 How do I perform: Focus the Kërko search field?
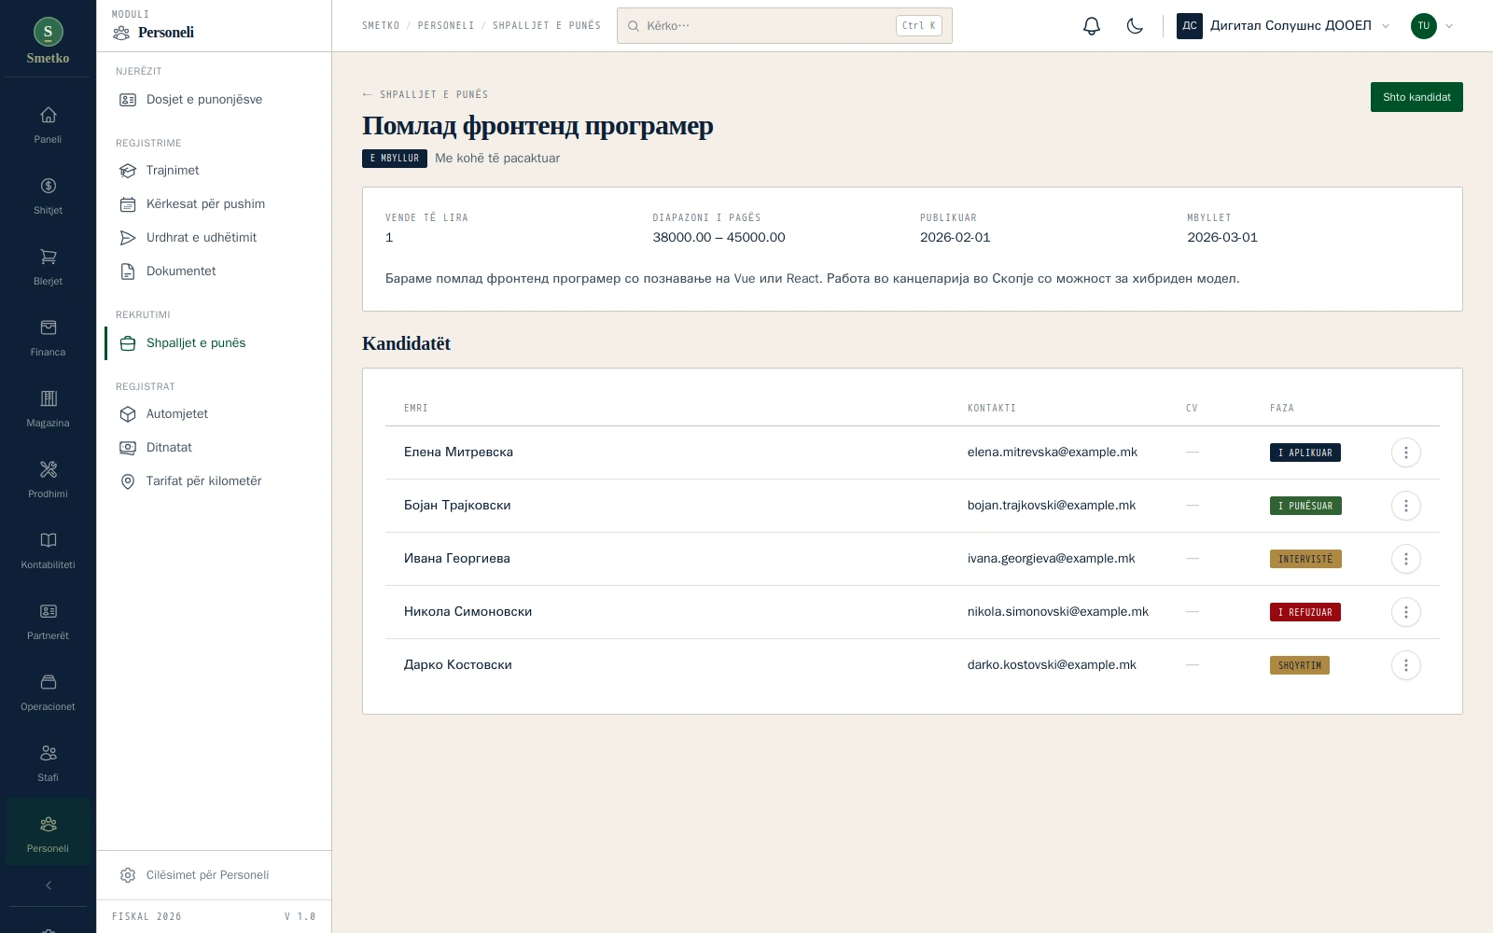point(784,26)
